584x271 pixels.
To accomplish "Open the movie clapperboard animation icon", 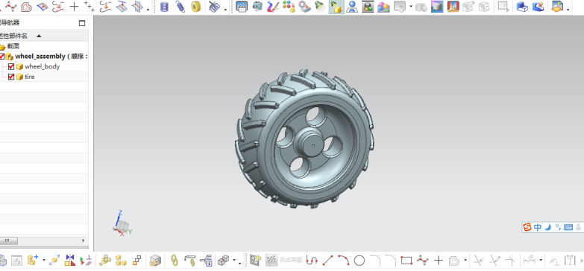I will point(242,6).
